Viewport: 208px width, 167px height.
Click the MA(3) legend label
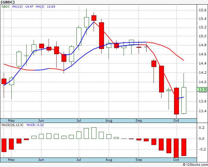point(40,7)
